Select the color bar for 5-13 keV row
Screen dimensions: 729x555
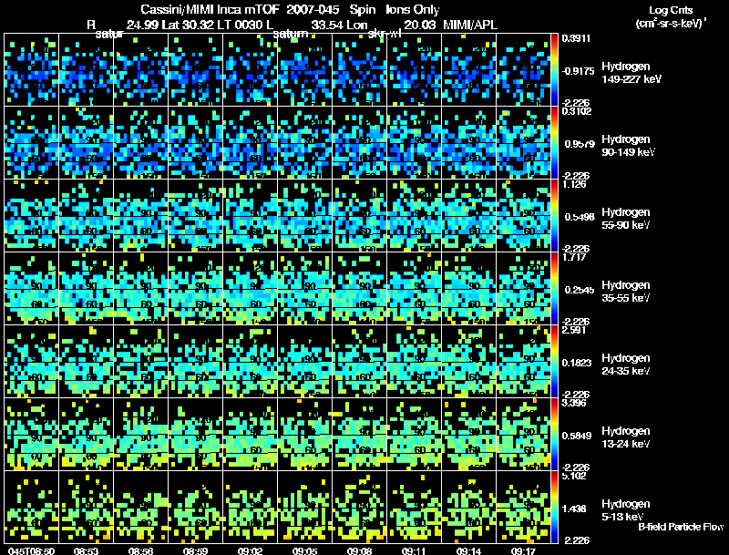[554, 507]
